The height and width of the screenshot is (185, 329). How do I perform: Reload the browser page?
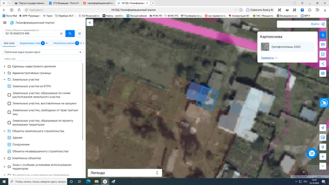[x=19, y=10]
